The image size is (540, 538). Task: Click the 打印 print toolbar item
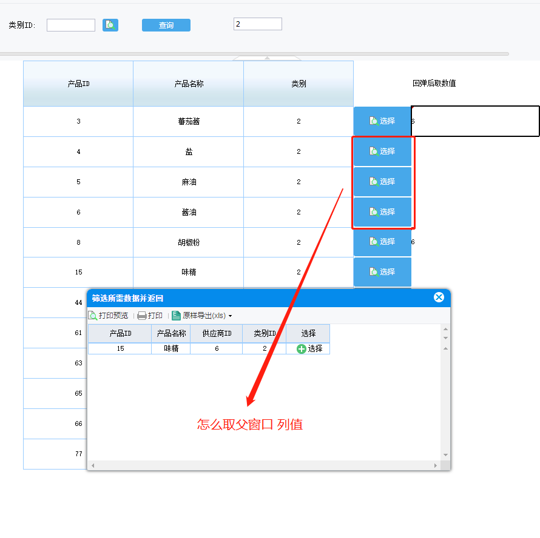(x=150, y=316)
